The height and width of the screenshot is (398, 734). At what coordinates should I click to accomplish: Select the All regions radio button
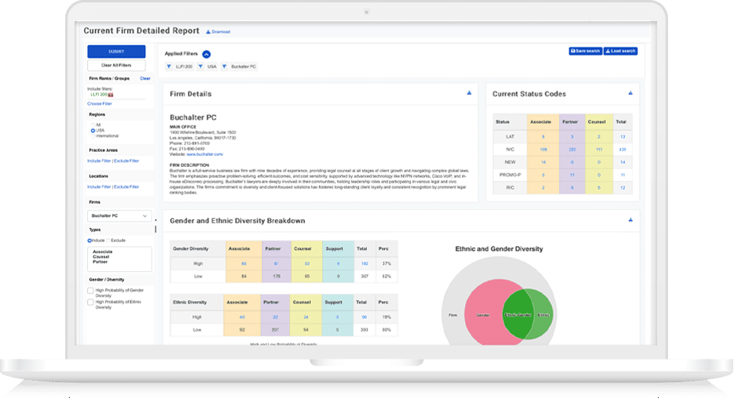click(x=93, y=125)
